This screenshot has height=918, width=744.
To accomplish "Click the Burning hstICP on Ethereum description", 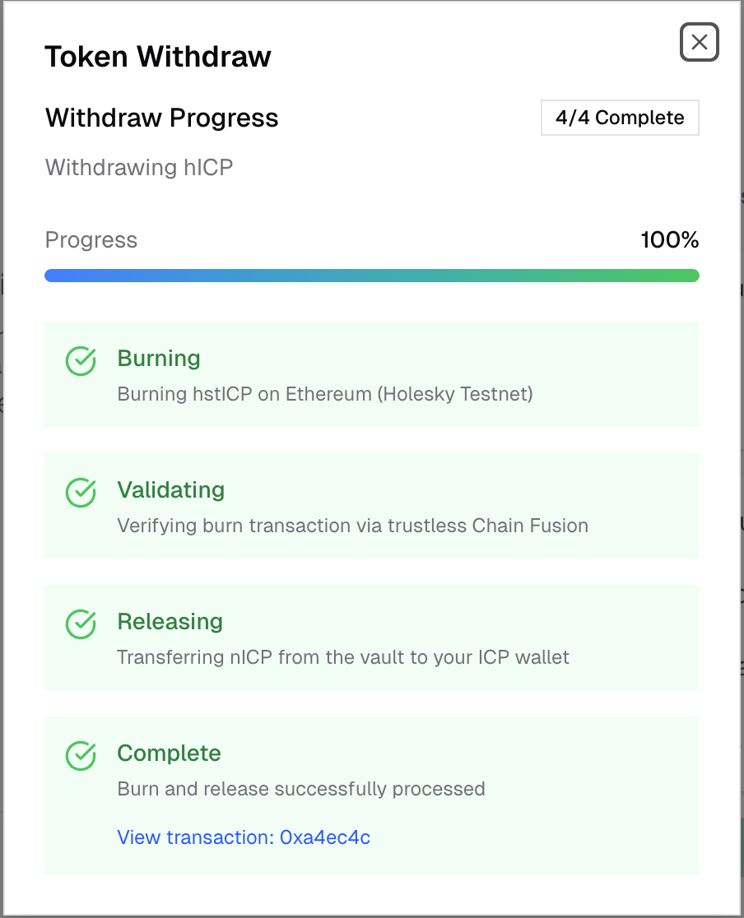I will (325, 394).
